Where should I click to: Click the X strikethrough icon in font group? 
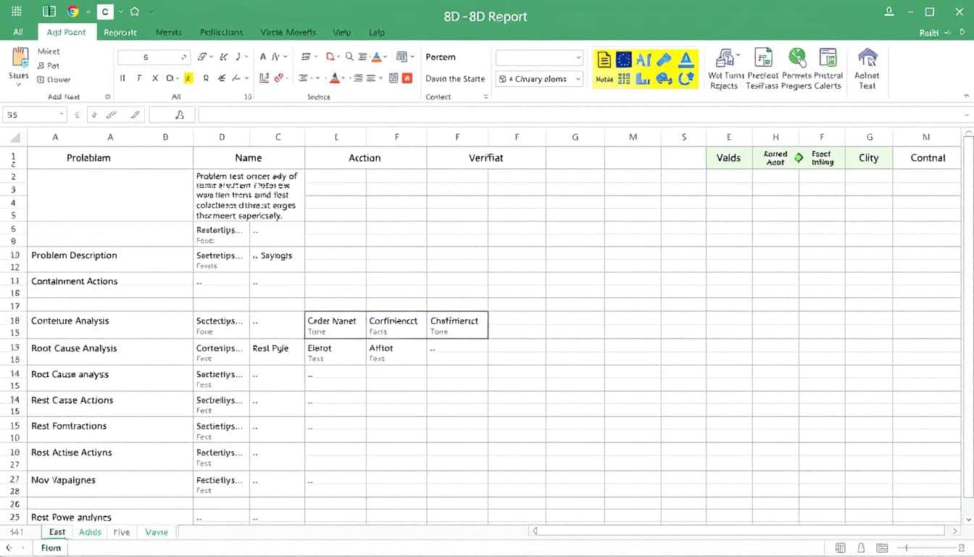[x=155, y=78]
